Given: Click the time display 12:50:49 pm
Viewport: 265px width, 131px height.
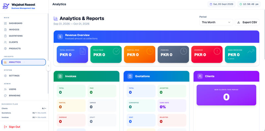Looking at the screenshot, I should (251, 4).
